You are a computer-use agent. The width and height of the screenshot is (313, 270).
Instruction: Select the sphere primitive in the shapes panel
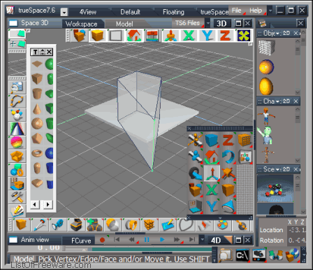37,123
